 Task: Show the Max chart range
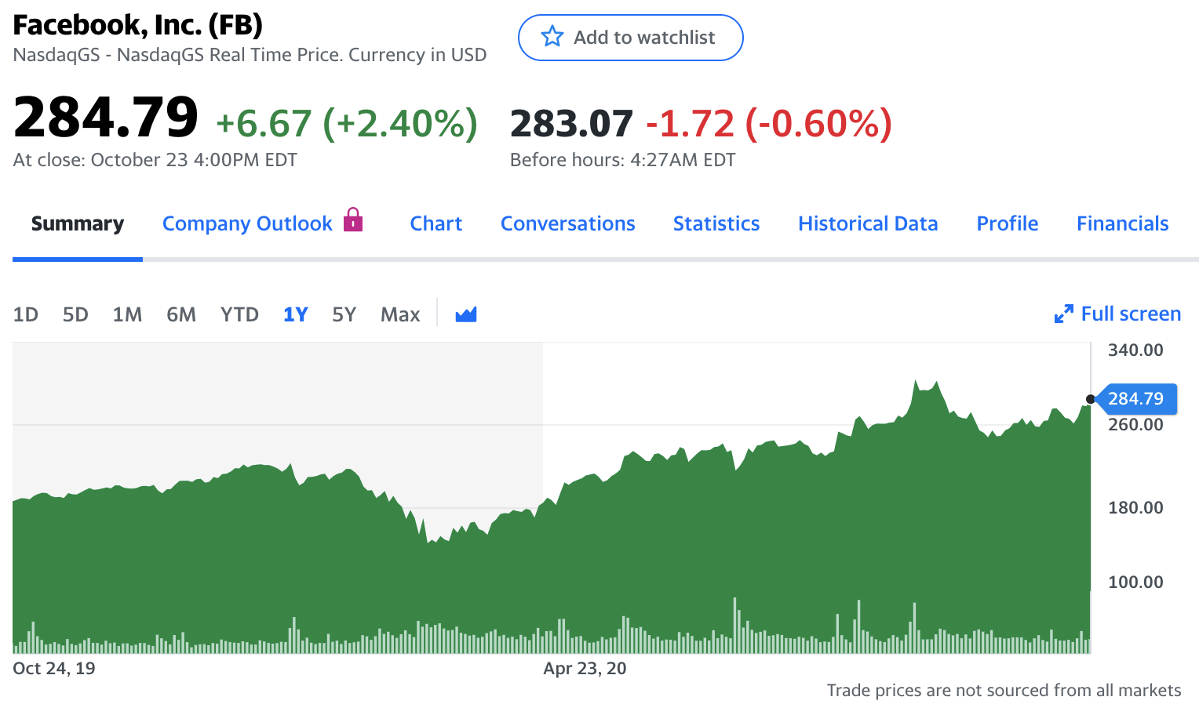tap(400, 315)
